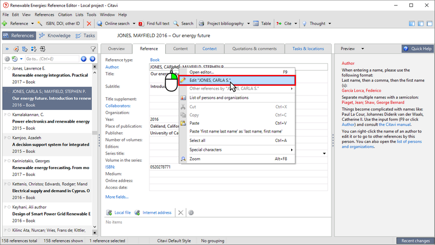
Task: Click the Local file attachment icon
Action: coord(109,213)
